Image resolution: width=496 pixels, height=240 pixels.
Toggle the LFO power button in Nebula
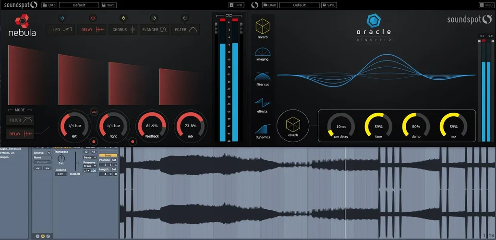(61, 18)
